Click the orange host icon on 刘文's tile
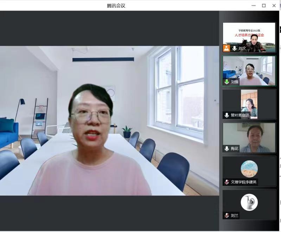This screenshot has height=232, width=281. point(226,48)
